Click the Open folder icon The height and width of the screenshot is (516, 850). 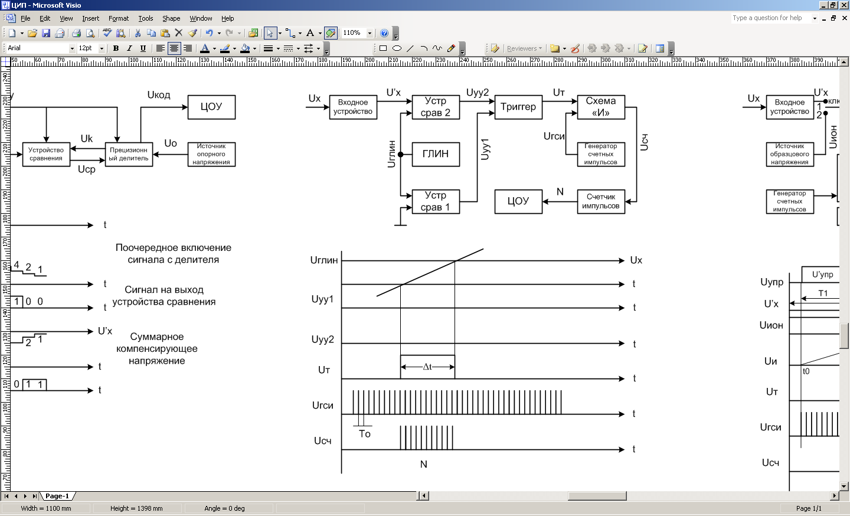point(32,33)
